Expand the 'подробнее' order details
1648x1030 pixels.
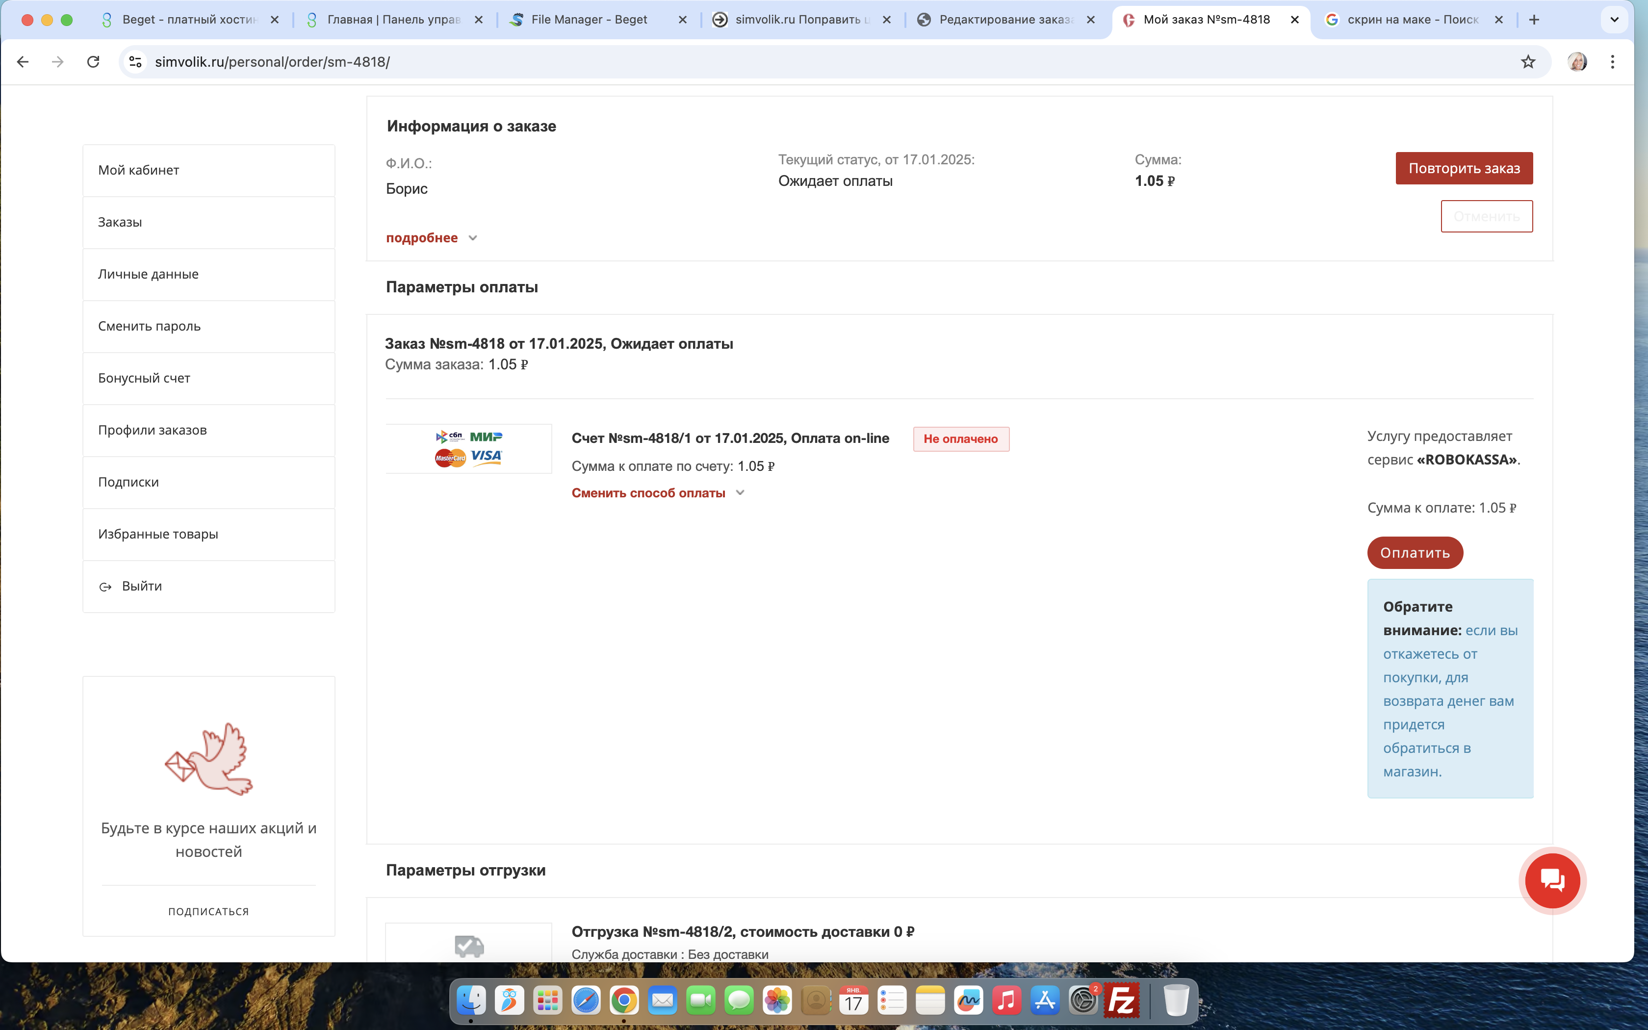tap(421, 238)
